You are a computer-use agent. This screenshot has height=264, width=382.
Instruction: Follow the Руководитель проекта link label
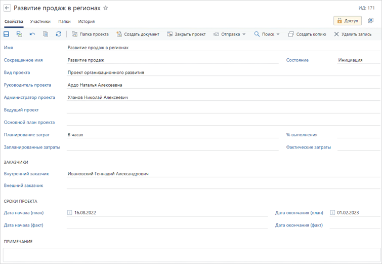[27, 85]
